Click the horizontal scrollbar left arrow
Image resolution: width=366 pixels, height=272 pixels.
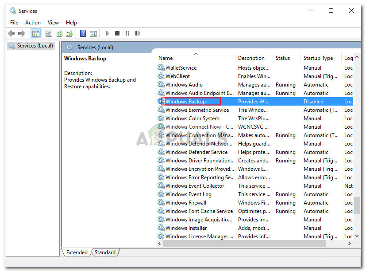coord(159,243)
